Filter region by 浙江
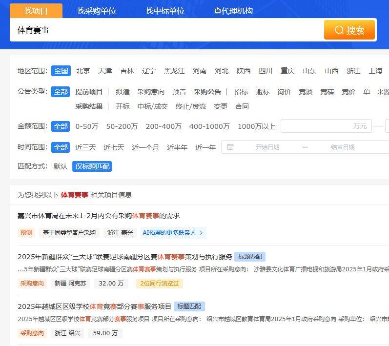389x346 pixels. click(x=353, y=71)
